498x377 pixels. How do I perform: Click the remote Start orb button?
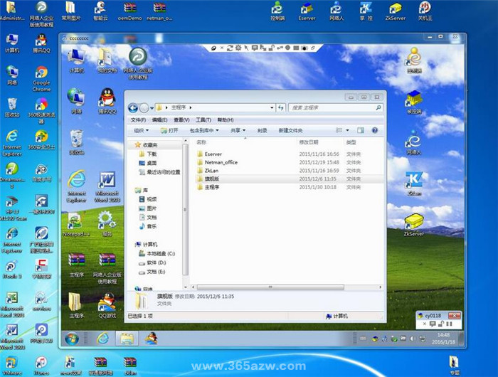[71, 339]
